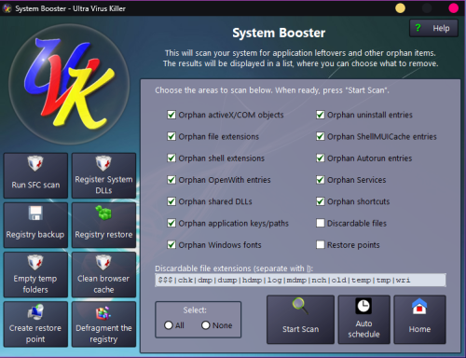Click the Registry restore label

point(103,235)
